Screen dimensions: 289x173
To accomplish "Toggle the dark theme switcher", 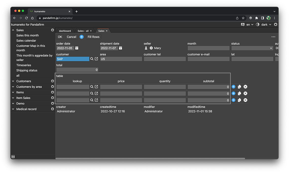I will point(264,25).
